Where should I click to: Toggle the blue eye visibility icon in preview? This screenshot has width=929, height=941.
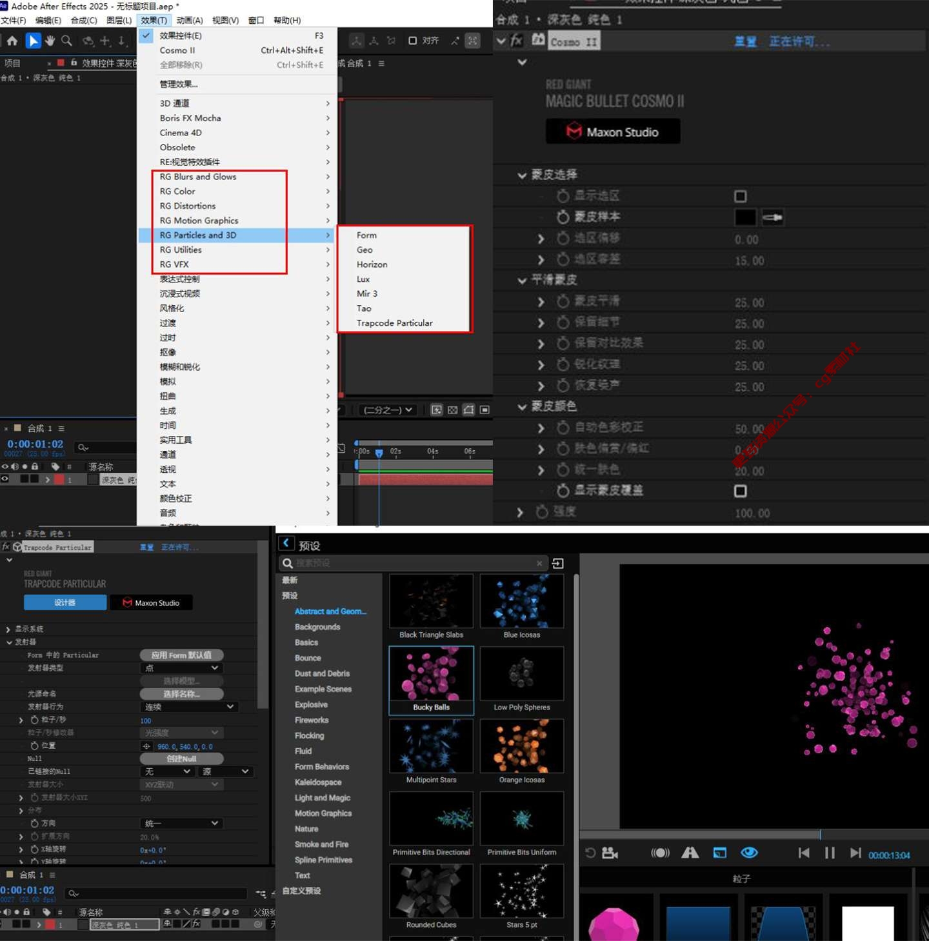click(749, 853)
